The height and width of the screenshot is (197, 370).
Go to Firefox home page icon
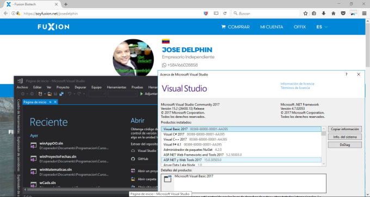334,14
